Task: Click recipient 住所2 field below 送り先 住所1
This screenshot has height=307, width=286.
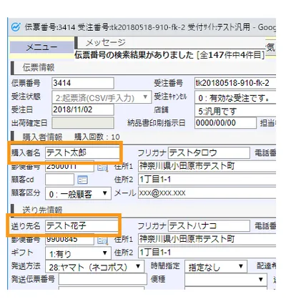Action: click(207, 253)
